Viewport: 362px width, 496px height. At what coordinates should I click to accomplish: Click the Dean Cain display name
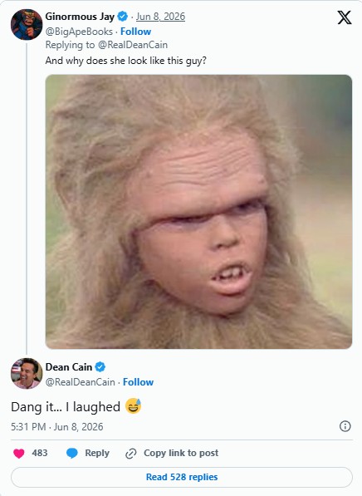point(69,367)
